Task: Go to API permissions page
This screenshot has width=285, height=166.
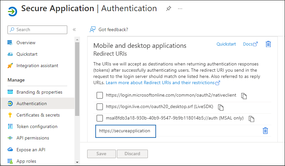Action: click(33, 138)
